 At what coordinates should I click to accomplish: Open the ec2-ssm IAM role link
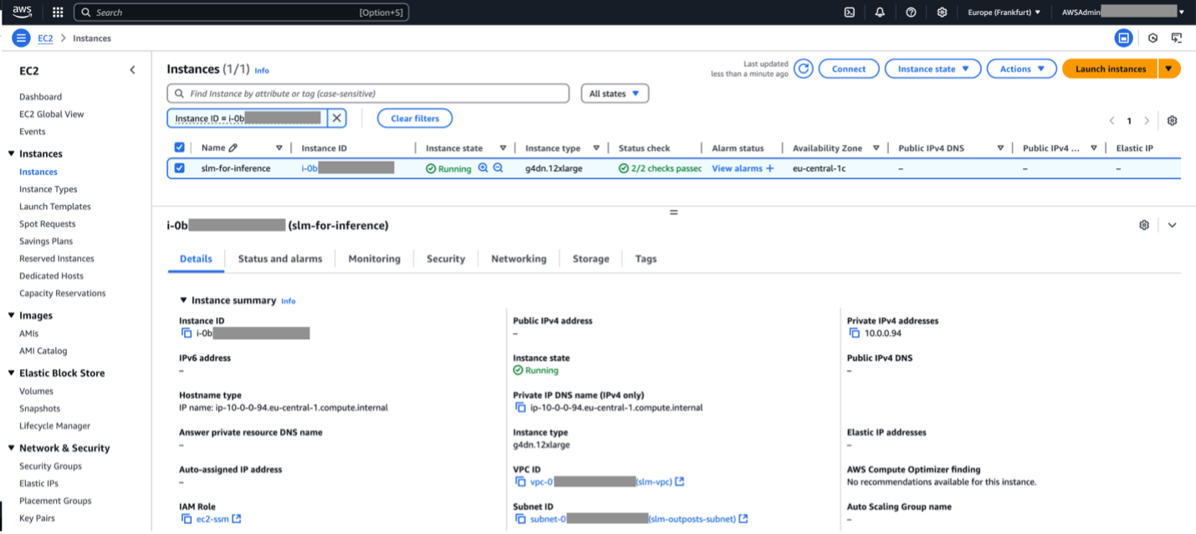point(212,519)
